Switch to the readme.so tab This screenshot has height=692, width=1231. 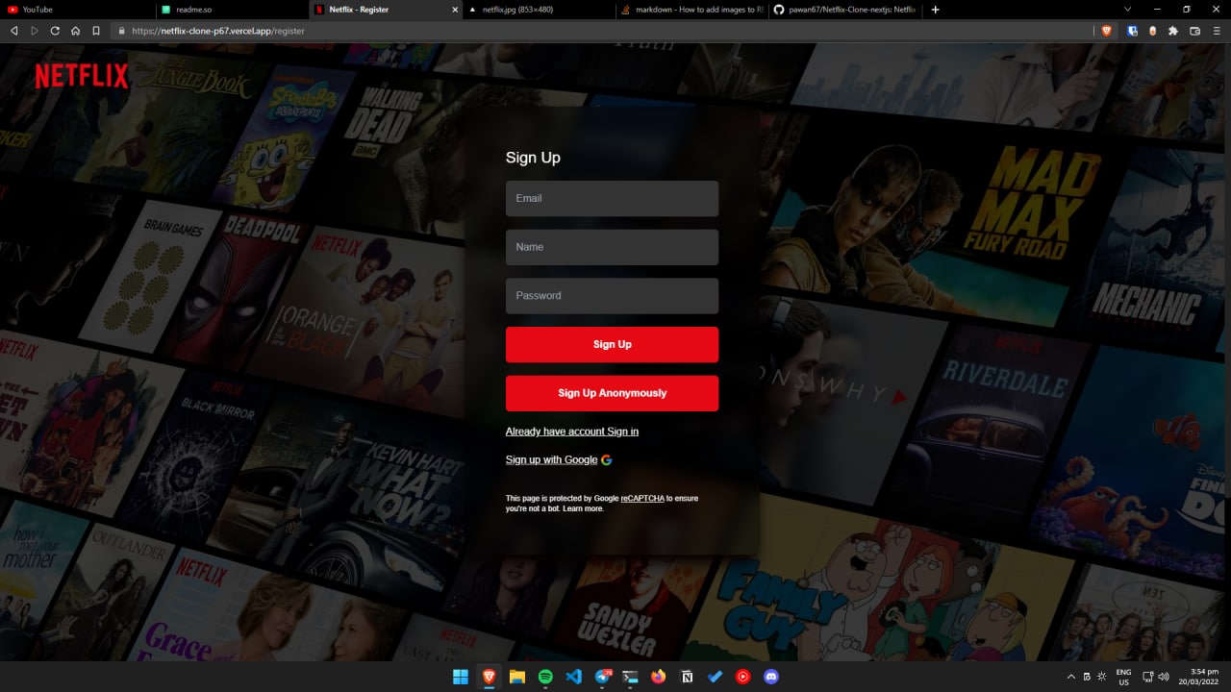pos(231,10)
